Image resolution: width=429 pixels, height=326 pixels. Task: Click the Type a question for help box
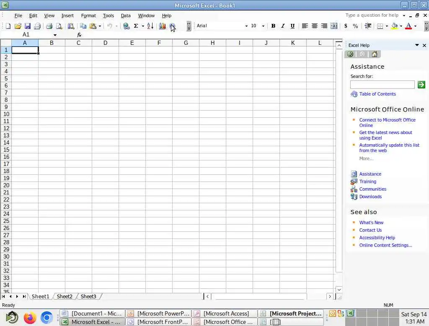pyautogui.click(x=372, y=16)
